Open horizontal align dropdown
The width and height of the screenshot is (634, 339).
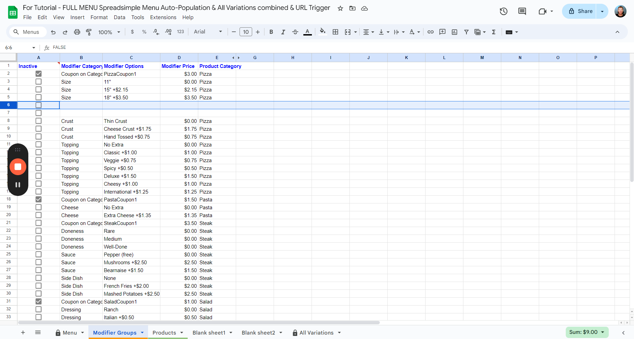pyautogui.click(x=369, y=32)
